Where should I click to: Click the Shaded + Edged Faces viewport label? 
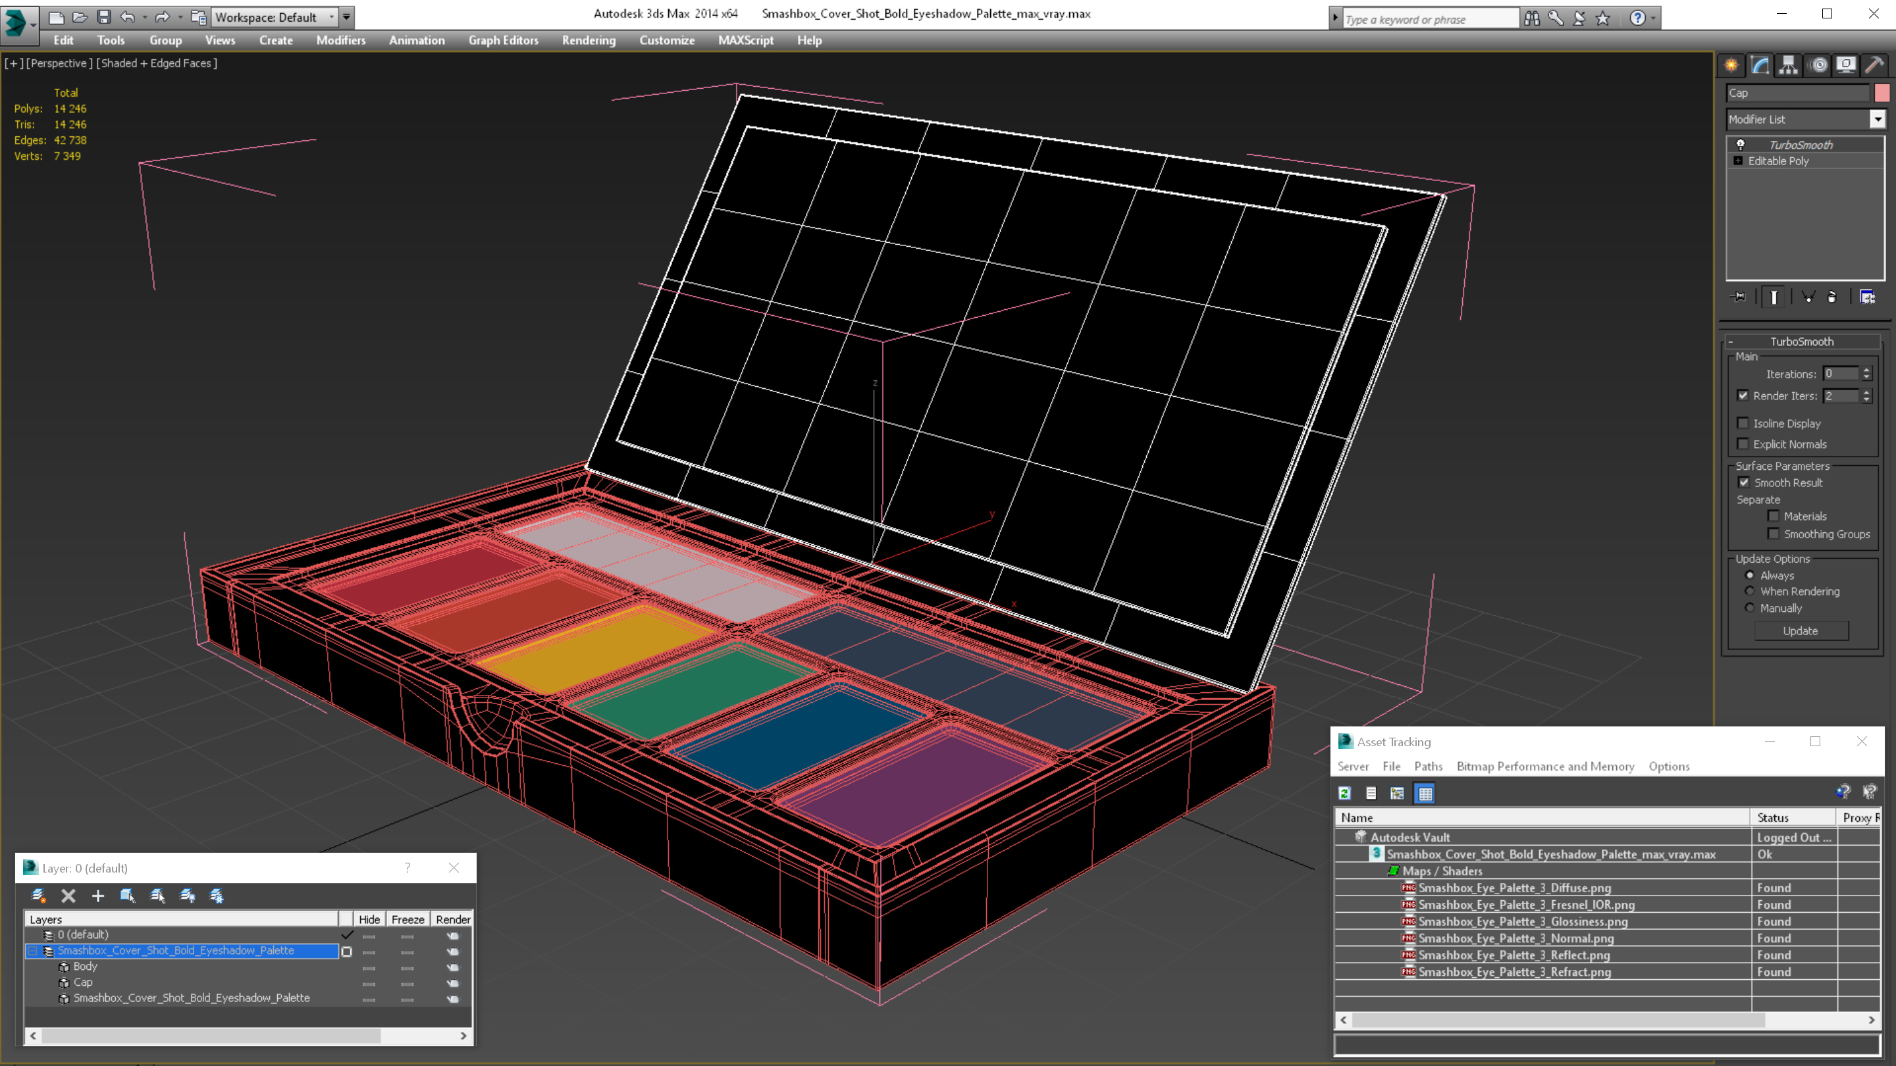pyautogui.click(x=157, y=63)
